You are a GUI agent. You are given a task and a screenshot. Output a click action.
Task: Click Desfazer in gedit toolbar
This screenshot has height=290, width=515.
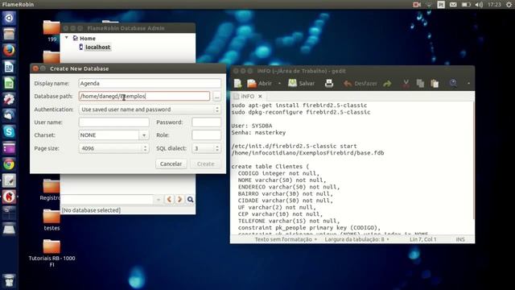[360, 84]
